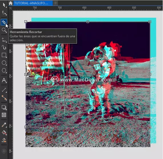Image resolution: width=163 pixels, height=159 pixels.
Task: Pick the Ellipse tool
Action: [x=4, y=63]
